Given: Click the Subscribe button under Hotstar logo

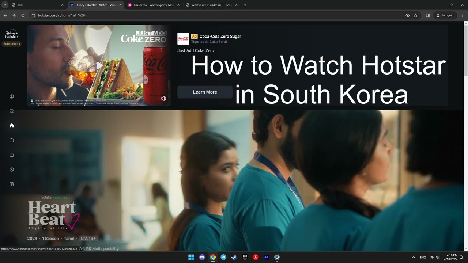Looking at the screenshot, I should pos(12,44).
